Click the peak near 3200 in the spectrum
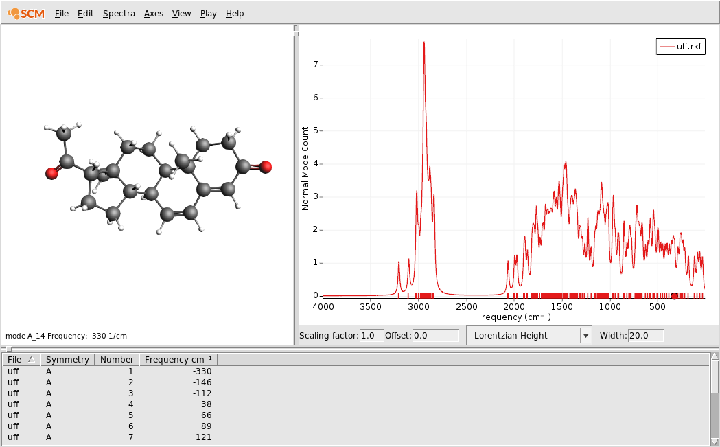 click(399, 263)
